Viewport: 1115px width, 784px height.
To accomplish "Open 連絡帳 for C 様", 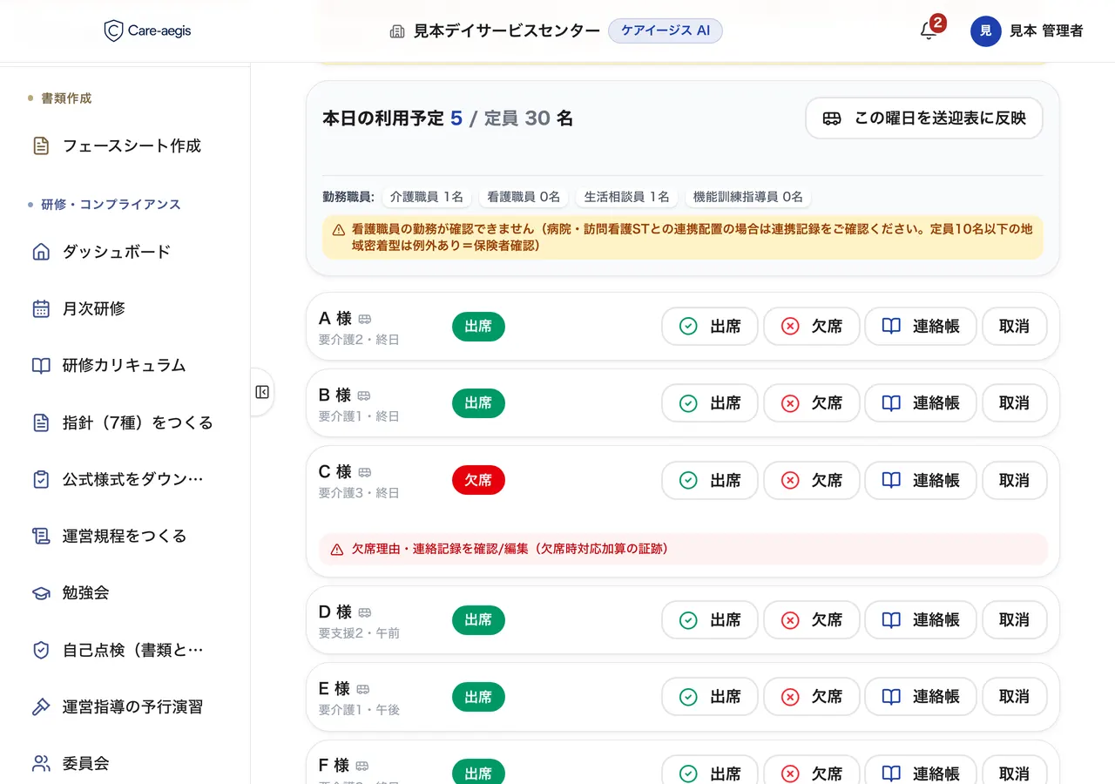I will tap(921, 480).
